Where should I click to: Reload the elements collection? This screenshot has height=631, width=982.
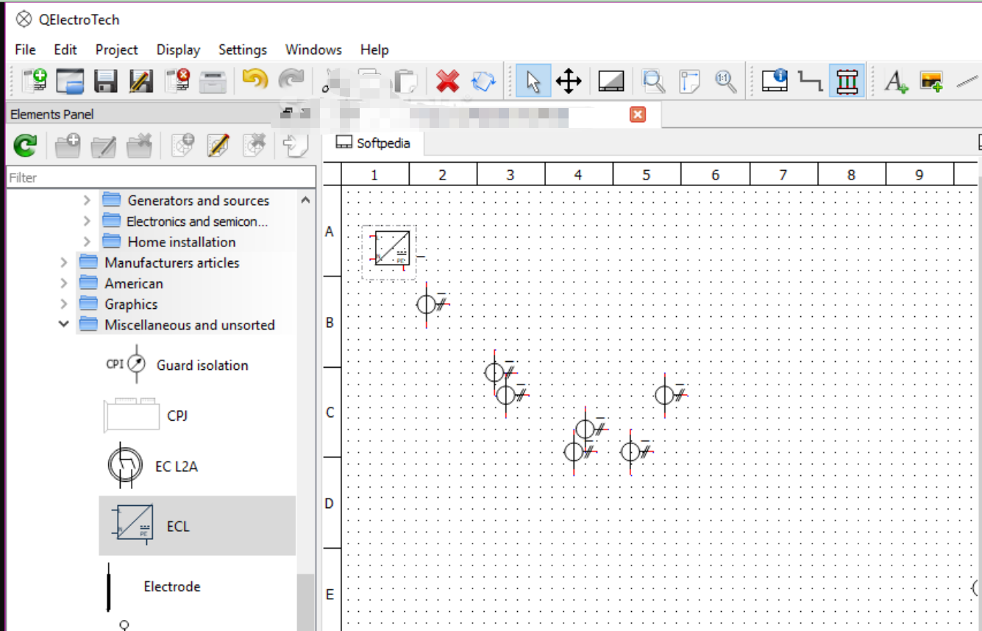[x=26, y=145]
